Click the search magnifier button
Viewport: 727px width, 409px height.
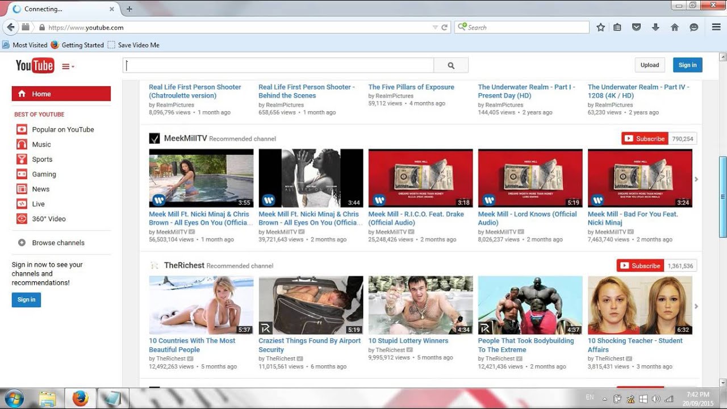point(451,65)
